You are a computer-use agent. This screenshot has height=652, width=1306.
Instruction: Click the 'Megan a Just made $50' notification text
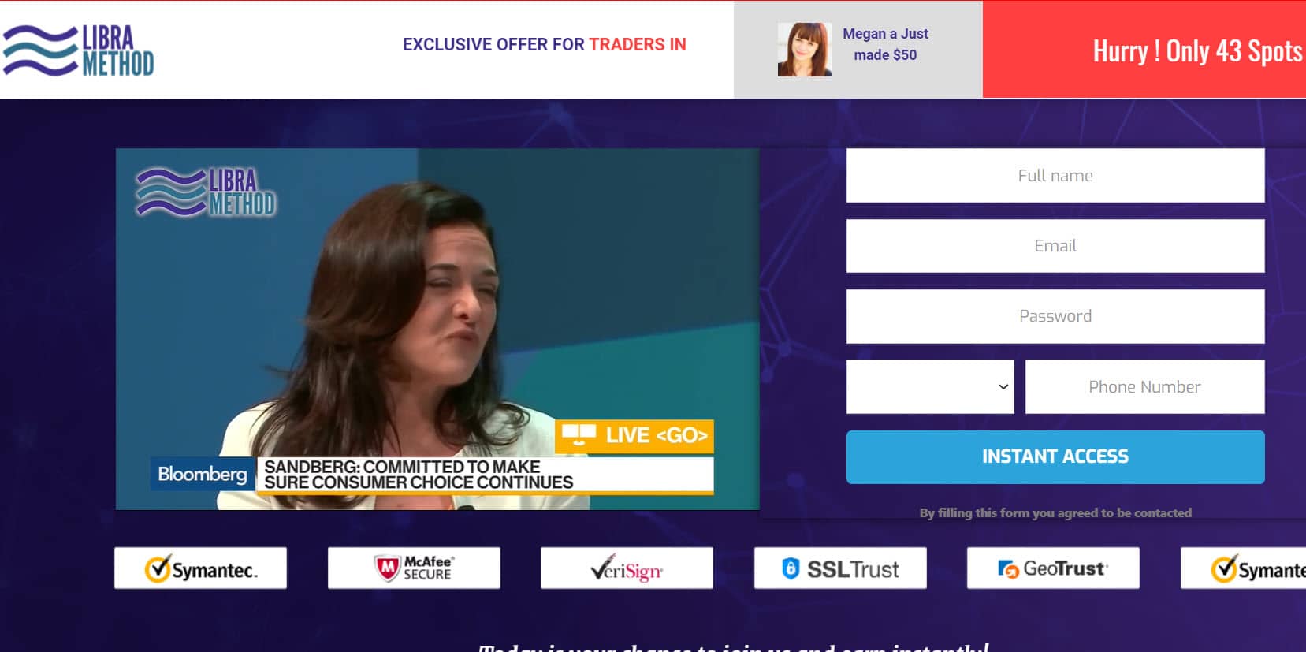tap(885, 44)
